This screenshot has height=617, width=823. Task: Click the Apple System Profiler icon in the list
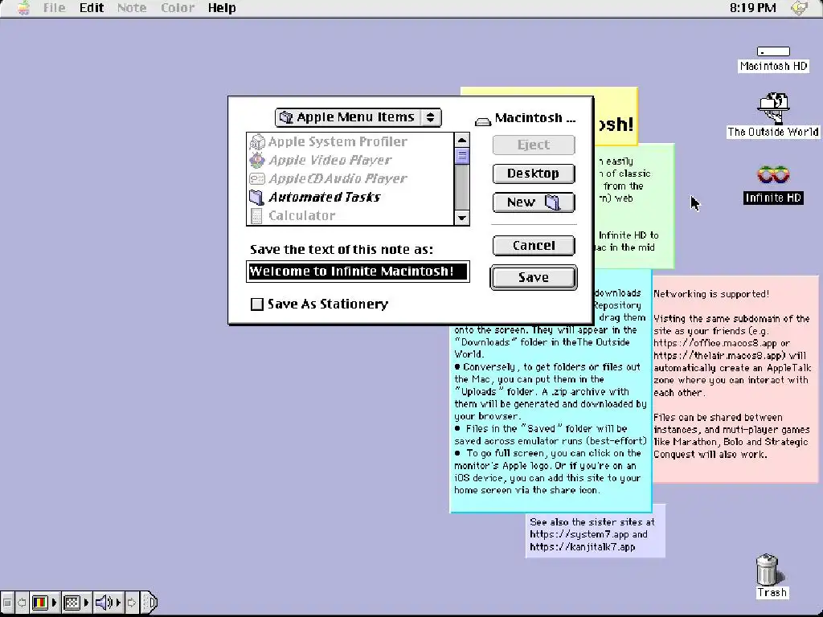pyautogui.click(x=256, y=141)
